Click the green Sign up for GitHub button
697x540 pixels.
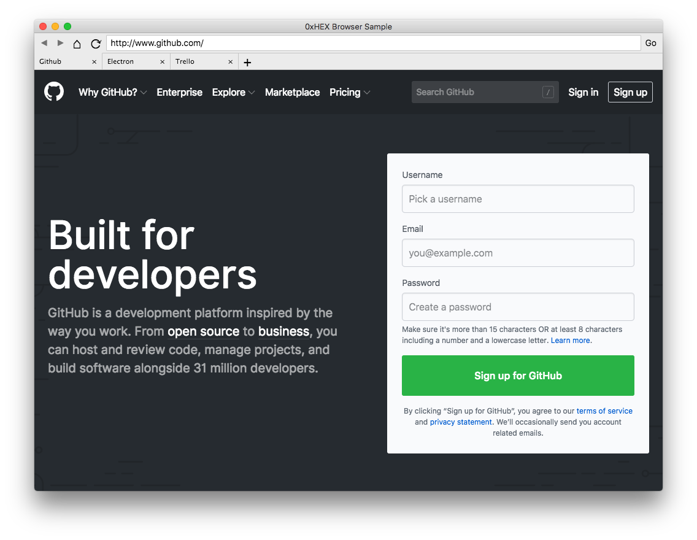(518, 376)
